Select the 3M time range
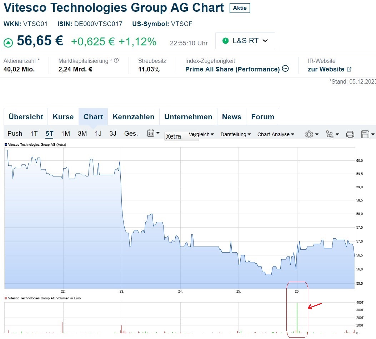 (x=82, y=133)
